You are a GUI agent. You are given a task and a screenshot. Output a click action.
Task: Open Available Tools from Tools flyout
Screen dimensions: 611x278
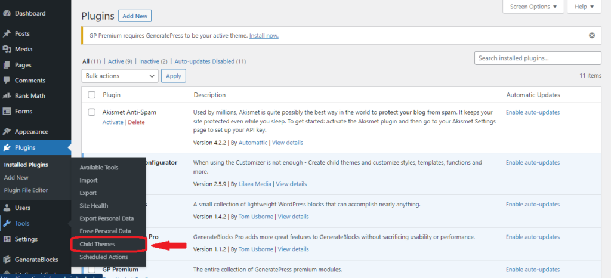(x=99, y=168)
